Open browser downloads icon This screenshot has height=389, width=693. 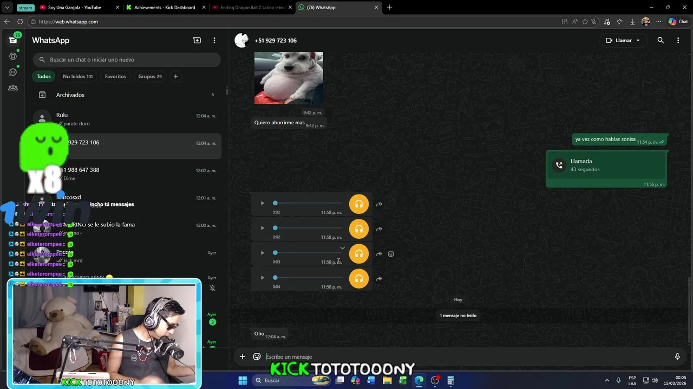click(x=632, y=22)
